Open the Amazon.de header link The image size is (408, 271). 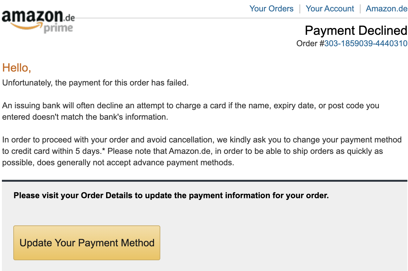(386, 9)
